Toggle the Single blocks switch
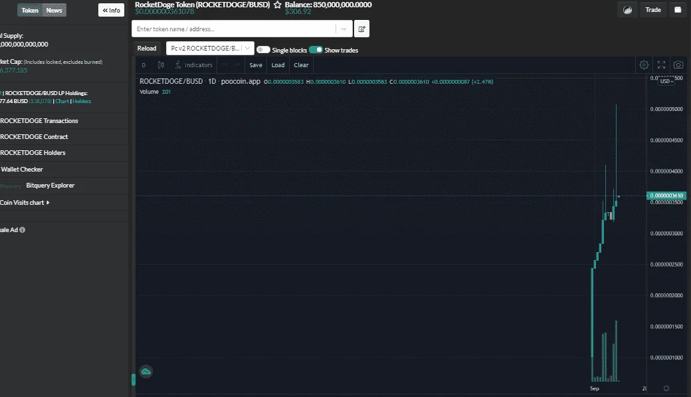The image size is (691, 397). (x=263, y=50)
